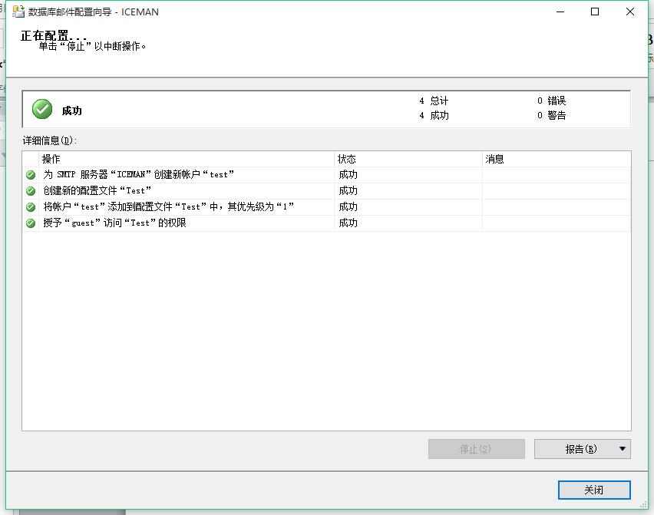
Task: Click the 状态 column header
Action: [x=408, y=159]
